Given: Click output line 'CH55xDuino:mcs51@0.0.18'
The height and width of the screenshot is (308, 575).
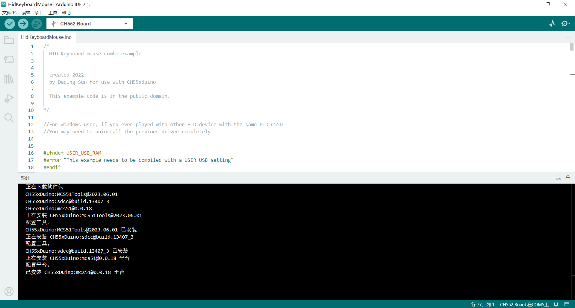Looking at the screenshot, I should pos(59,208).
